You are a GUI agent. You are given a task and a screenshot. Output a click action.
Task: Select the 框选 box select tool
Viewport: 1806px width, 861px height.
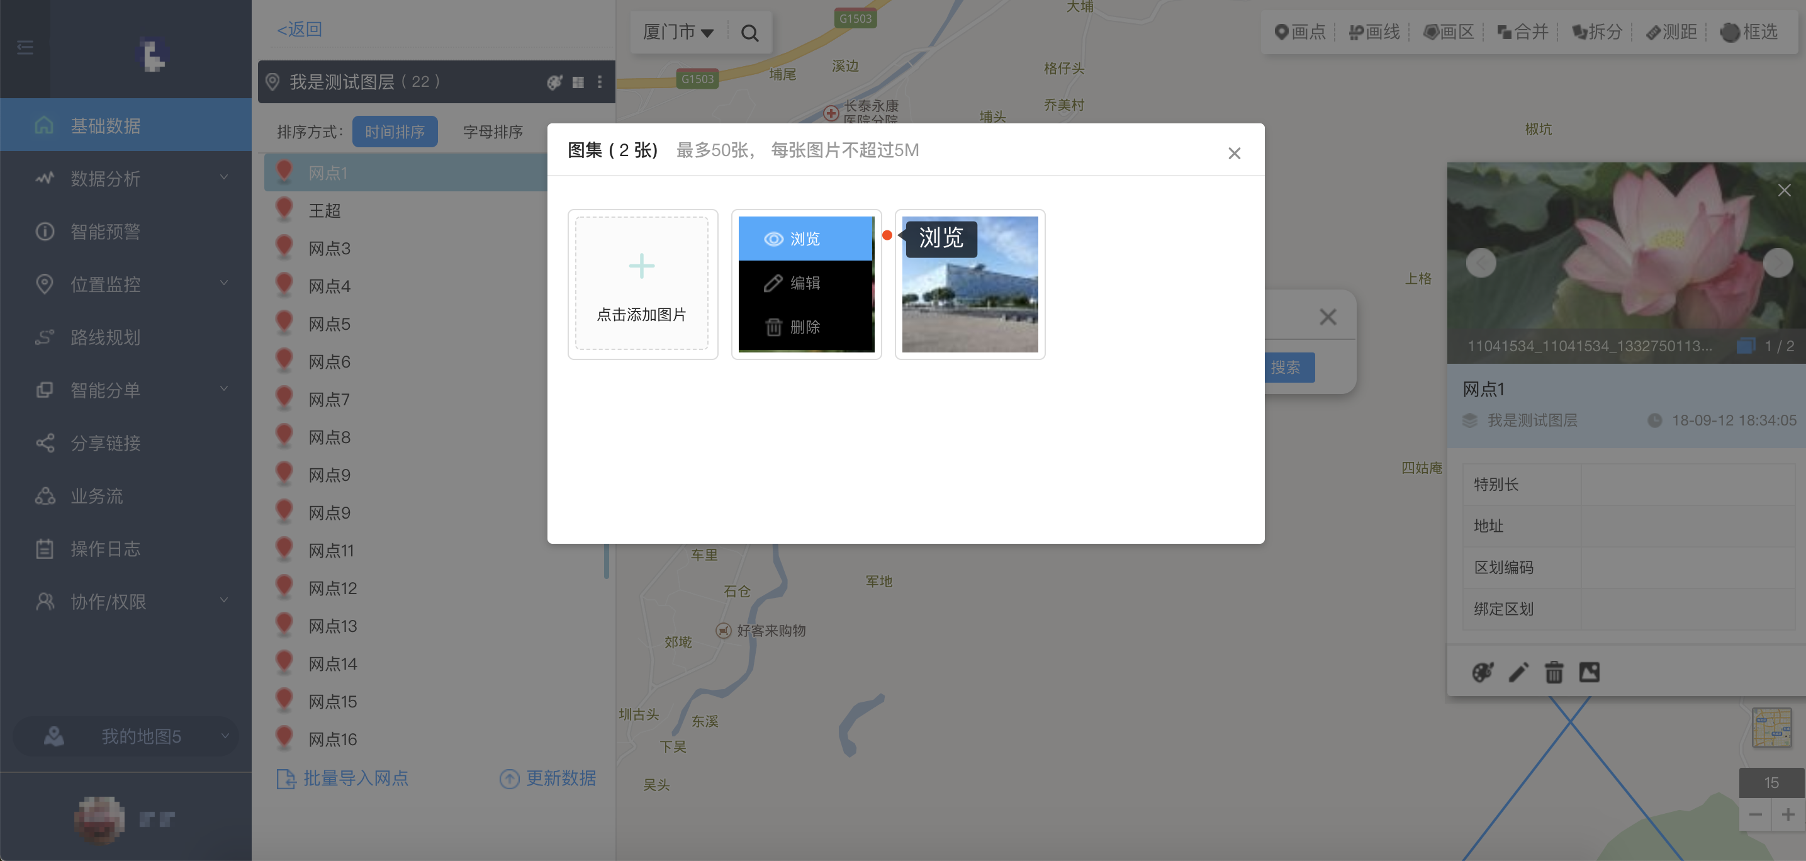tap(1749, 31)
